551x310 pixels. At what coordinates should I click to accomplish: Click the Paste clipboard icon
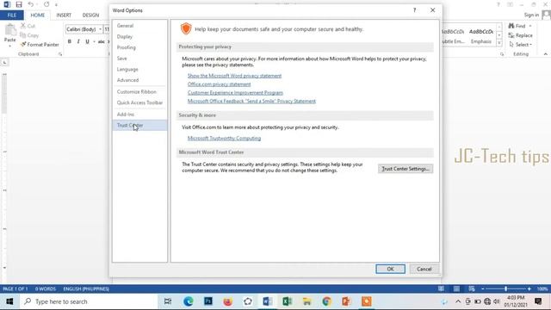pyautogui.click(x=10, y=31)
